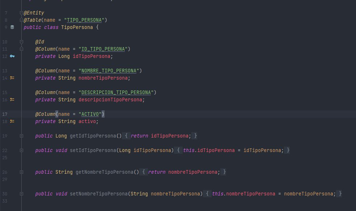Click line number 17 in the gutter
The height and width of the screenshot is (211, 356).
click(x=5, y=114)
